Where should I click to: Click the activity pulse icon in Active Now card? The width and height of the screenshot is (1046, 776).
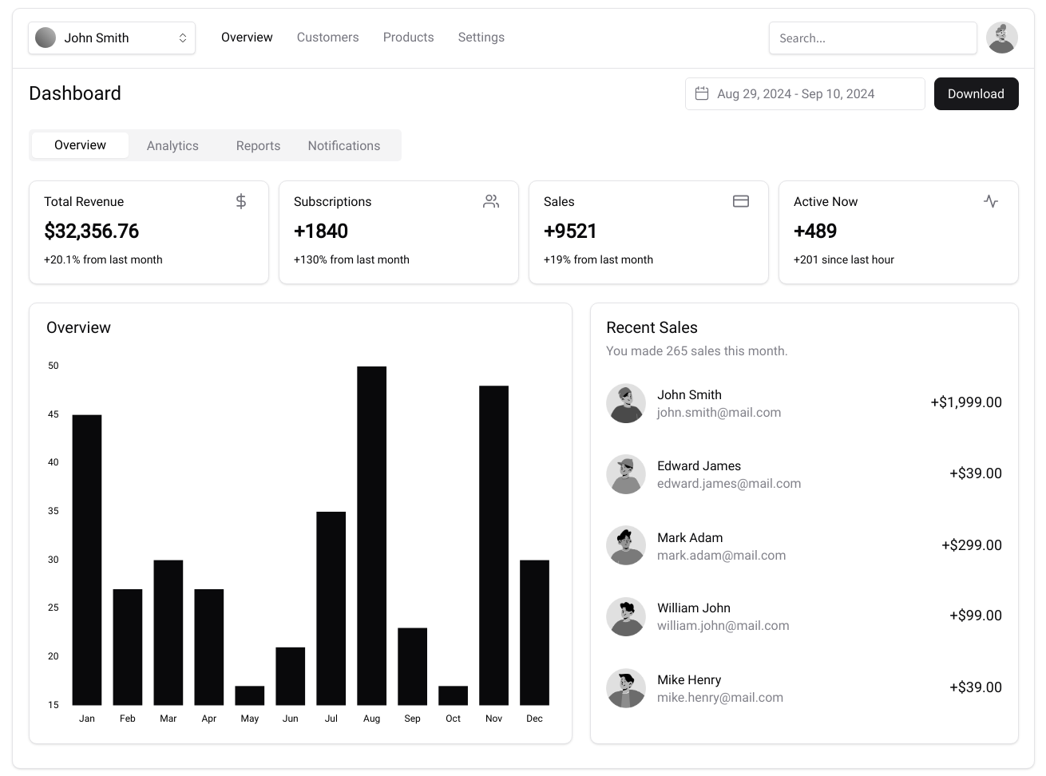(991, 201)
